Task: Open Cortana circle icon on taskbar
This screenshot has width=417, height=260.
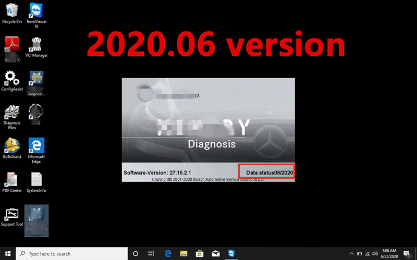Action: coord(136,254)
